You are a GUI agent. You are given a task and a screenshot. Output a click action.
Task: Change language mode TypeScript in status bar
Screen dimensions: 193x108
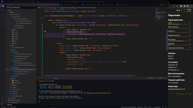click(x=157, y=107)
